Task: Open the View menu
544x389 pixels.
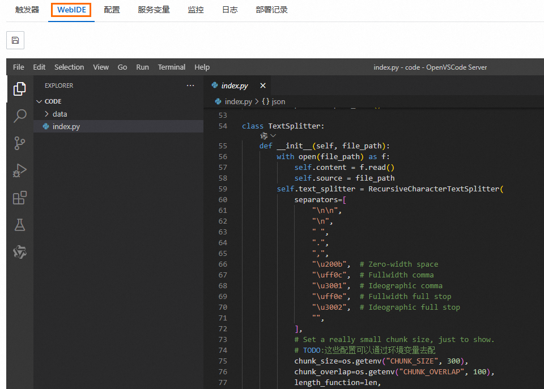Action: click(x=101, y=67)
